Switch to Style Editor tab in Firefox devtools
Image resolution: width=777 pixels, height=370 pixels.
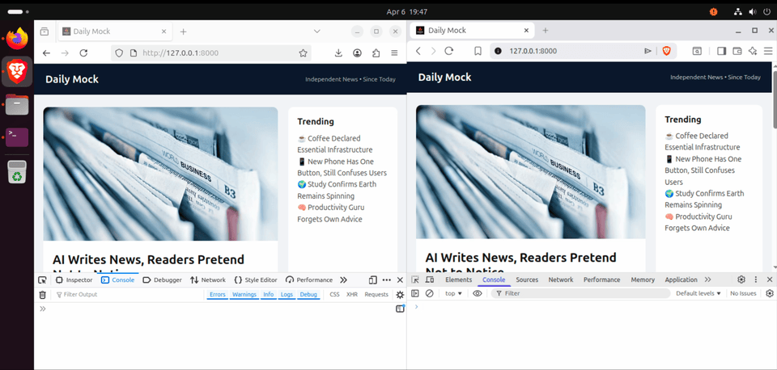256,280
